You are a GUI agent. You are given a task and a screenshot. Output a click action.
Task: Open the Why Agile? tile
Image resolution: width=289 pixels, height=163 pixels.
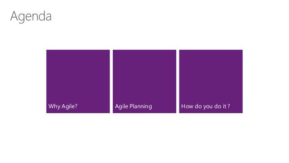coord(78,81)
